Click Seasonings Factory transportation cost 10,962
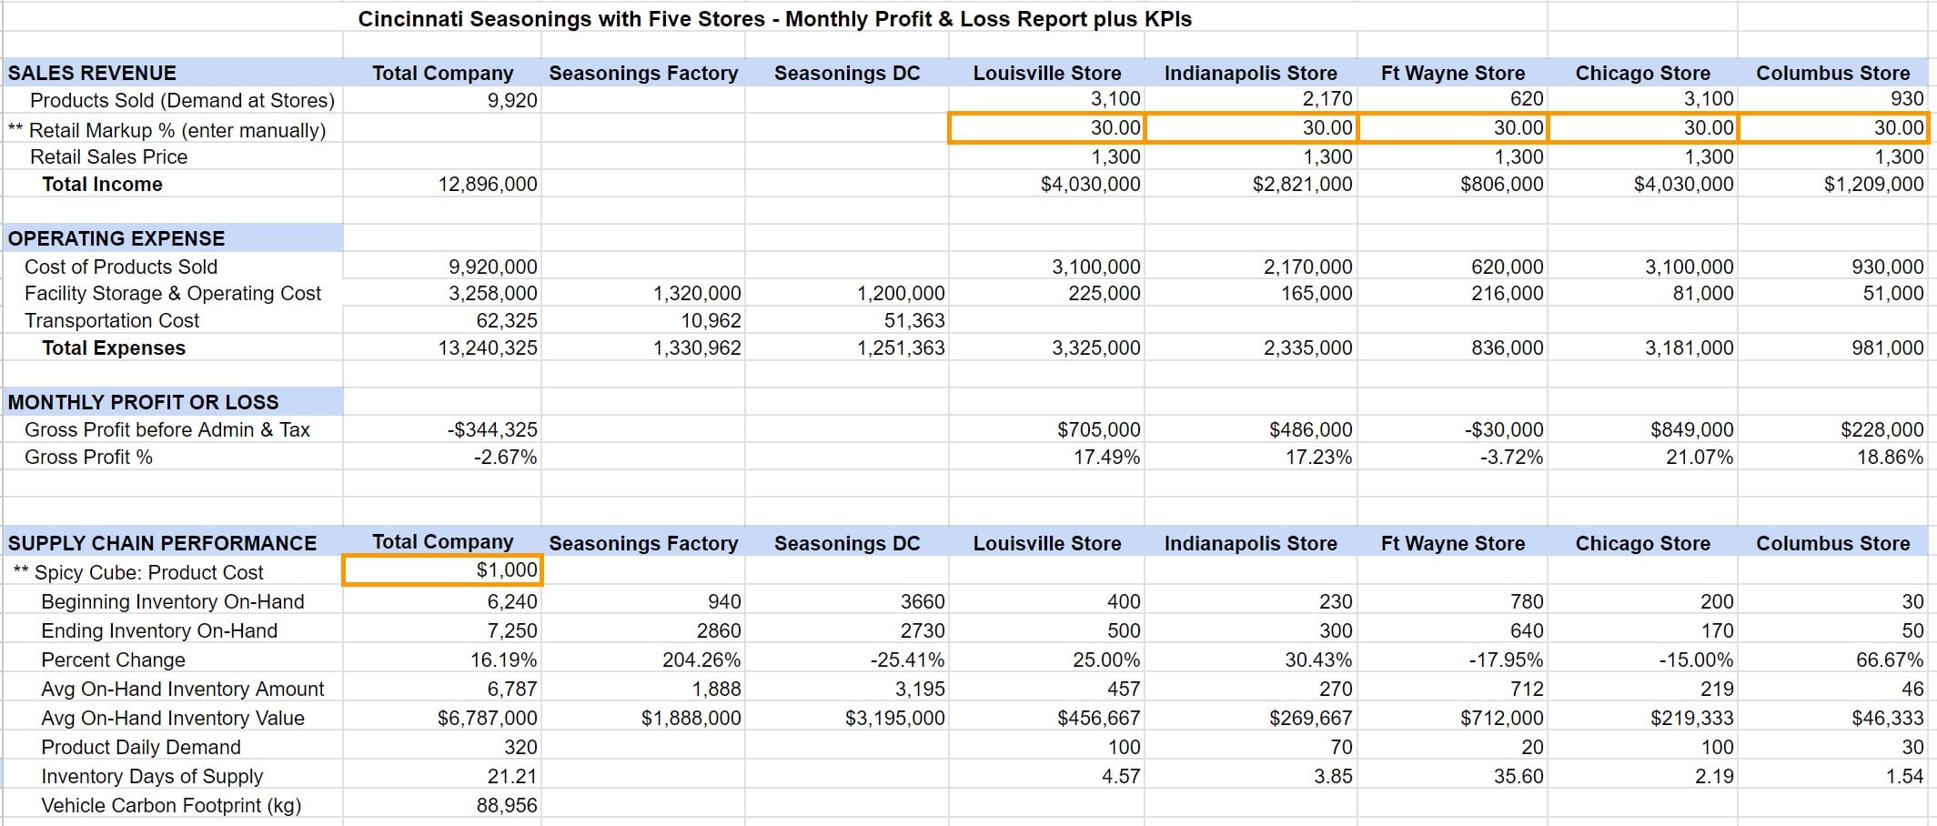This screenshot has height=826, width=1937. click(x=711, y=320)
